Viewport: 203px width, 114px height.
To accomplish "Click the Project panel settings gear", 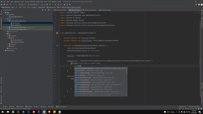I will (49, 10).
